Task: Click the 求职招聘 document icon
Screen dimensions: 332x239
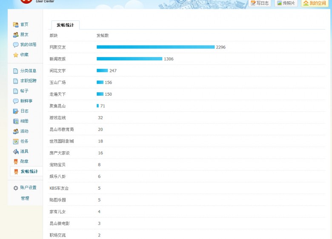Action: [x=16, y=81]
